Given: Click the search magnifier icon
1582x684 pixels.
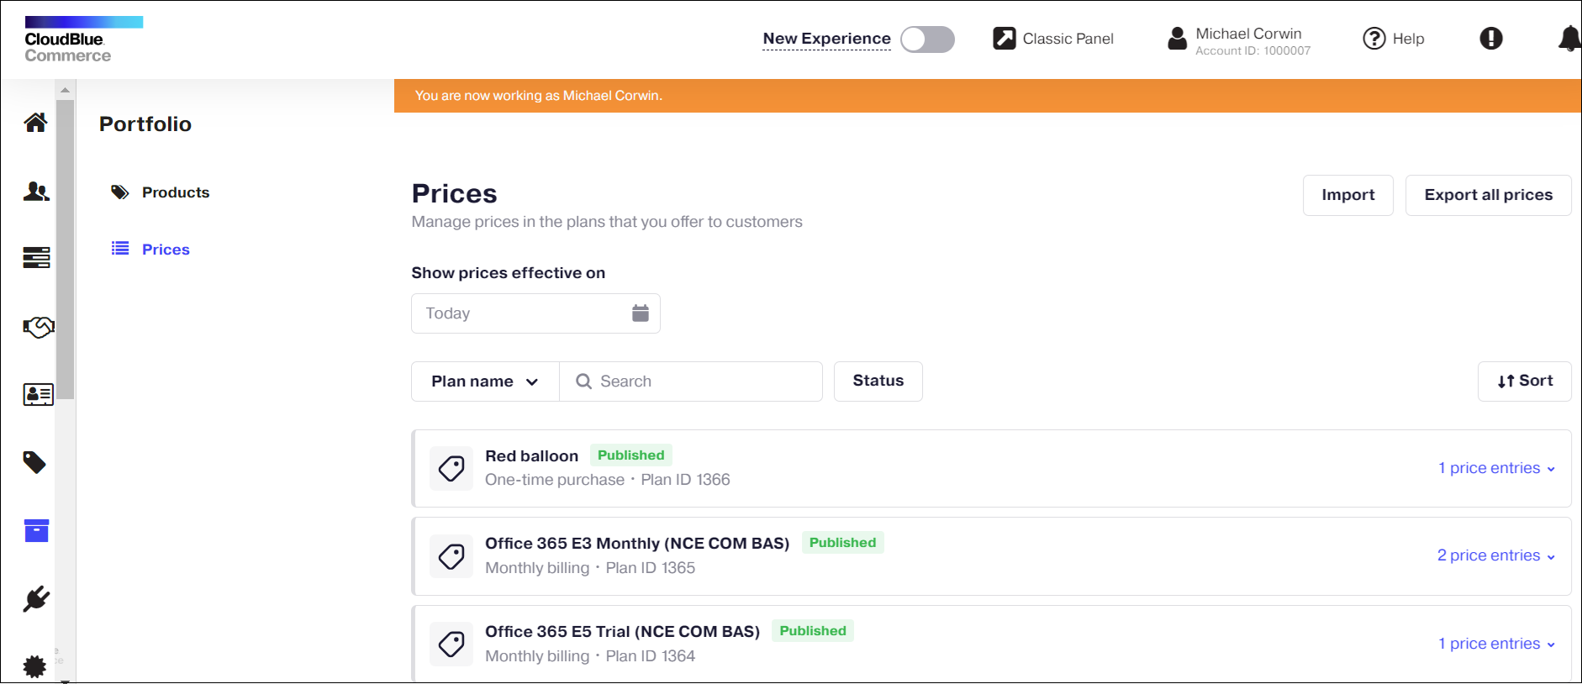Looking at the screenshot, I should pos(583,381).
